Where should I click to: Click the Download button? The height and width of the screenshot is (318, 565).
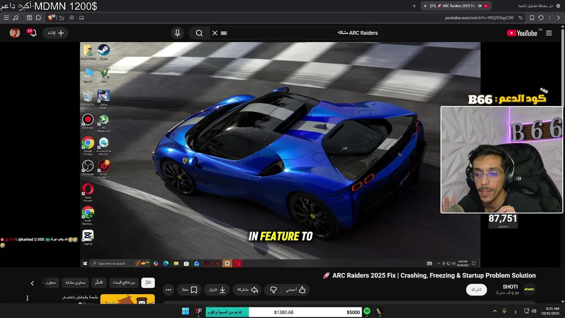coord(217,290)
